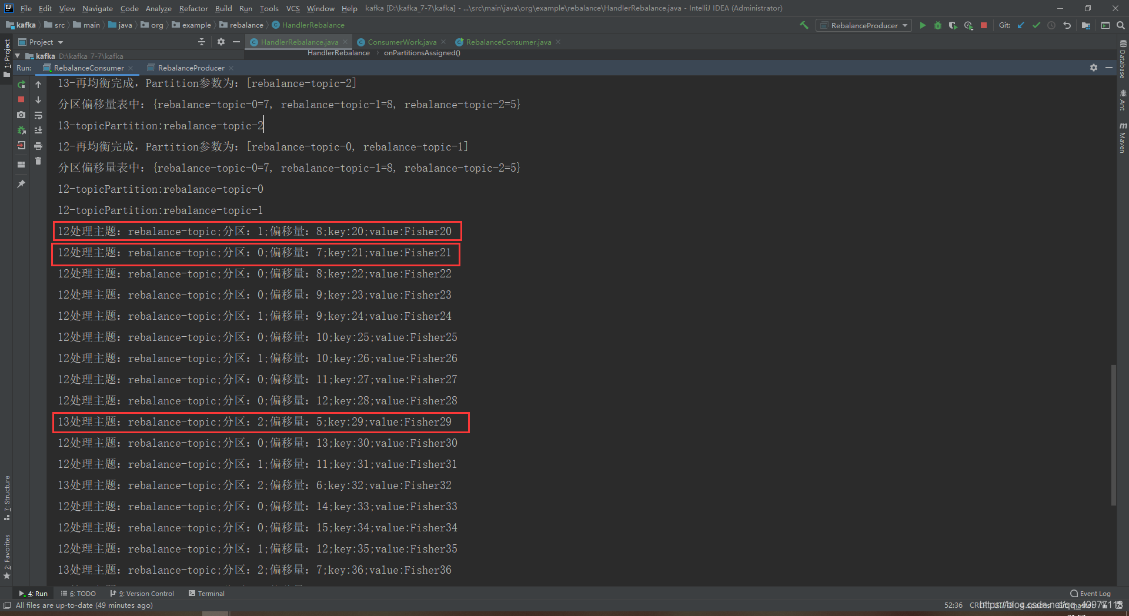The height and width of the screenshot is (616, 1129).
Task: Click the up arrow for the previous stack frame
Action: click(x=38, y=85)
